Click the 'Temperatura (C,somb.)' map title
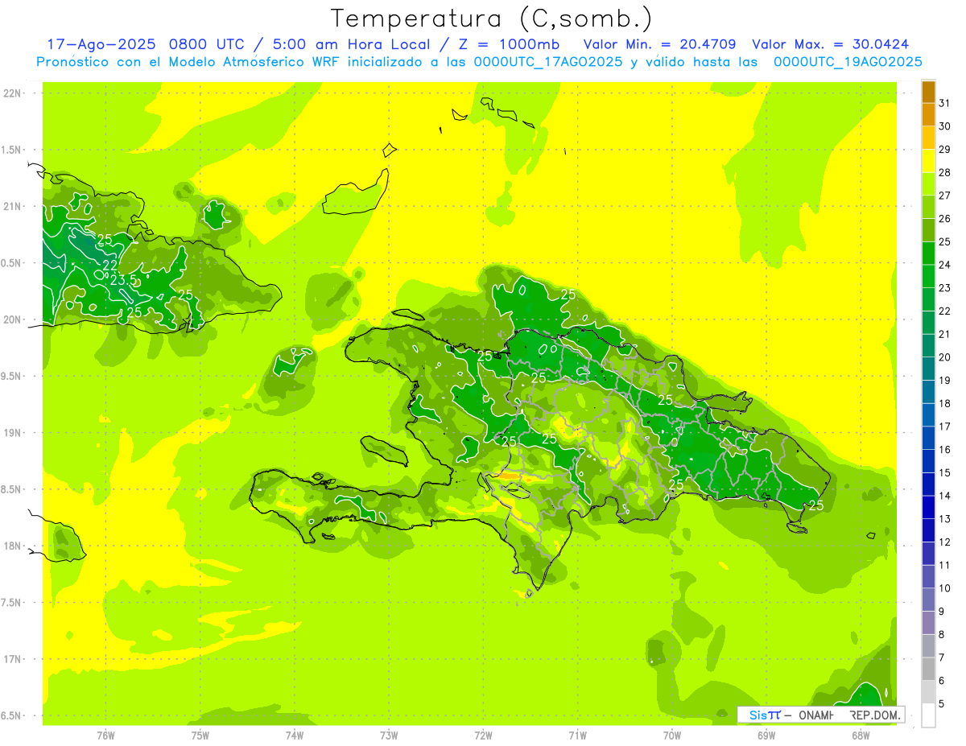966x746 pixels. coord(492,19)
